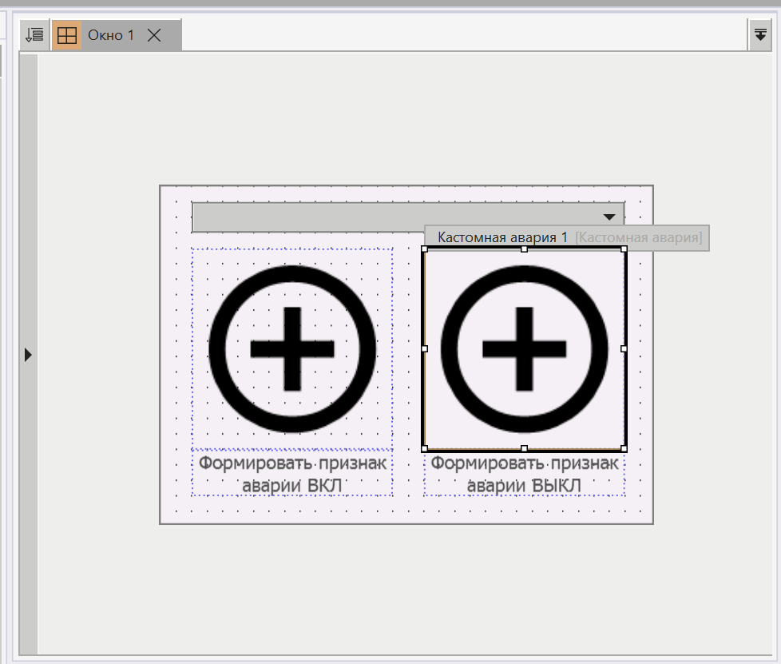Expand the hidden left side panel arrow
Screen dimensions: 781x664
point(27,354)
